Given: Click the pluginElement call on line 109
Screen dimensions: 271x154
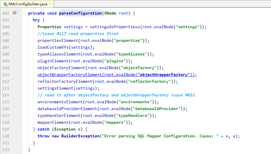Looking at the screenshot, I should coord(53,61).
